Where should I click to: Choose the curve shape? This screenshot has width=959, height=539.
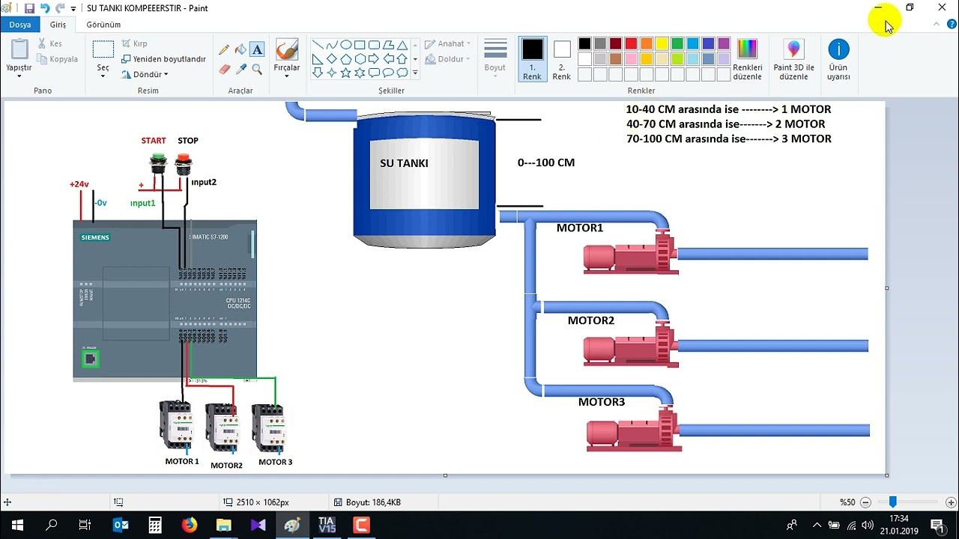point(332,45)
